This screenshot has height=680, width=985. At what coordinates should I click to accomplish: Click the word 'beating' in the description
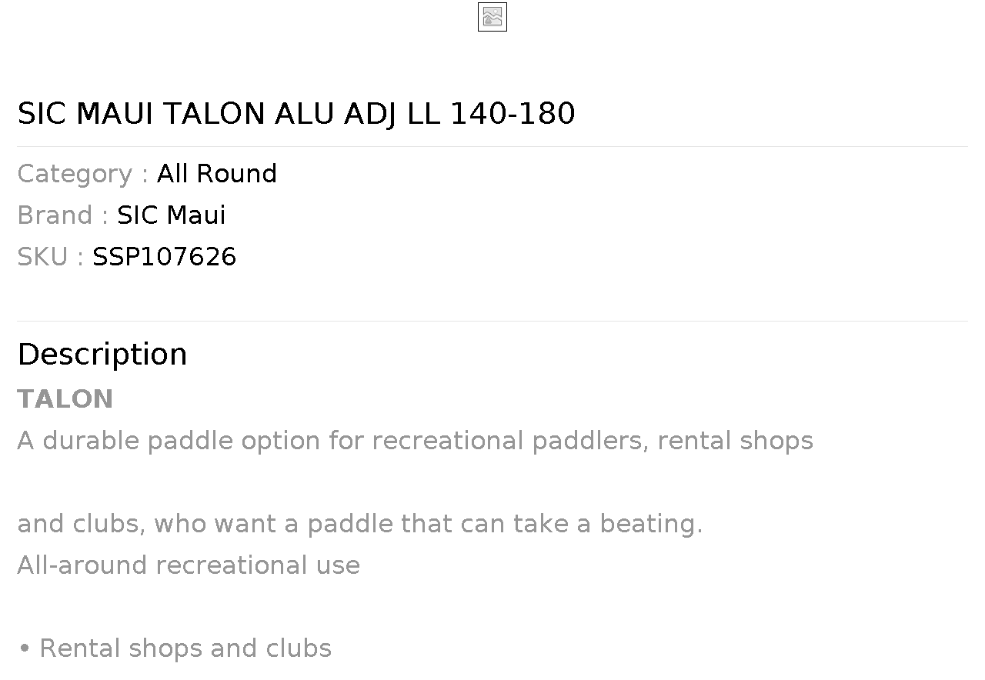click(x=649, y=524)
